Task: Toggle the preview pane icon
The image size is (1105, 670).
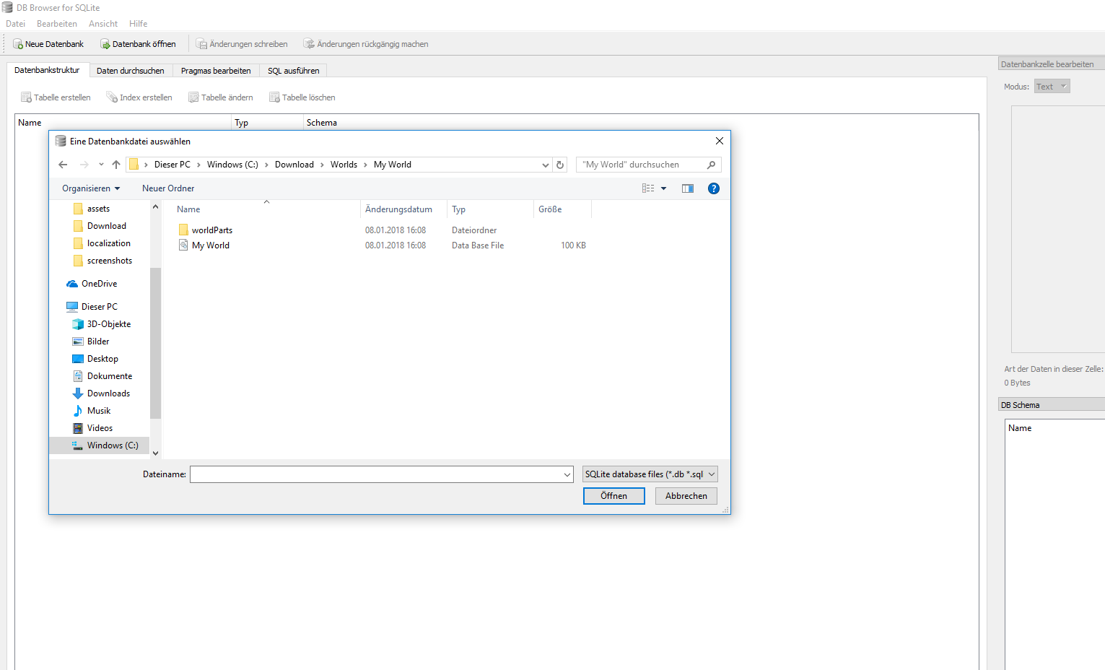Action: 688,188
